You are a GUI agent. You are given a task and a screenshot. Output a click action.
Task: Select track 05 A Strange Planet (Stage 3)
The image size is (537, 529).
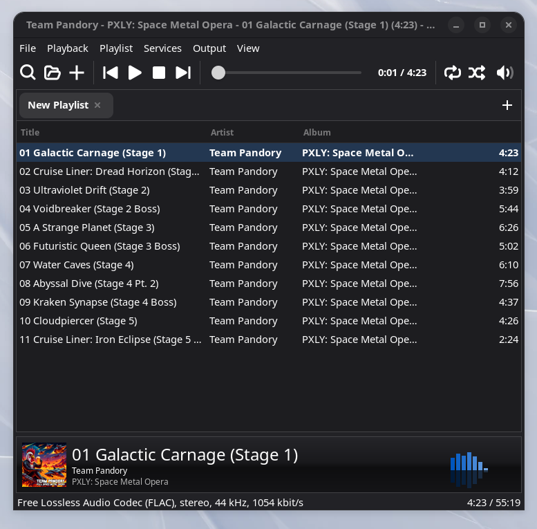click(269, 227)
